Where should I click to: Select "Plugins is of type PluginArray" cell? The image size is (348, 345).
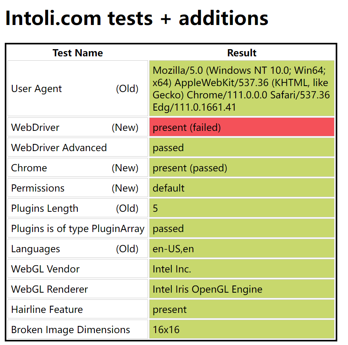click(x=78, y=228)
